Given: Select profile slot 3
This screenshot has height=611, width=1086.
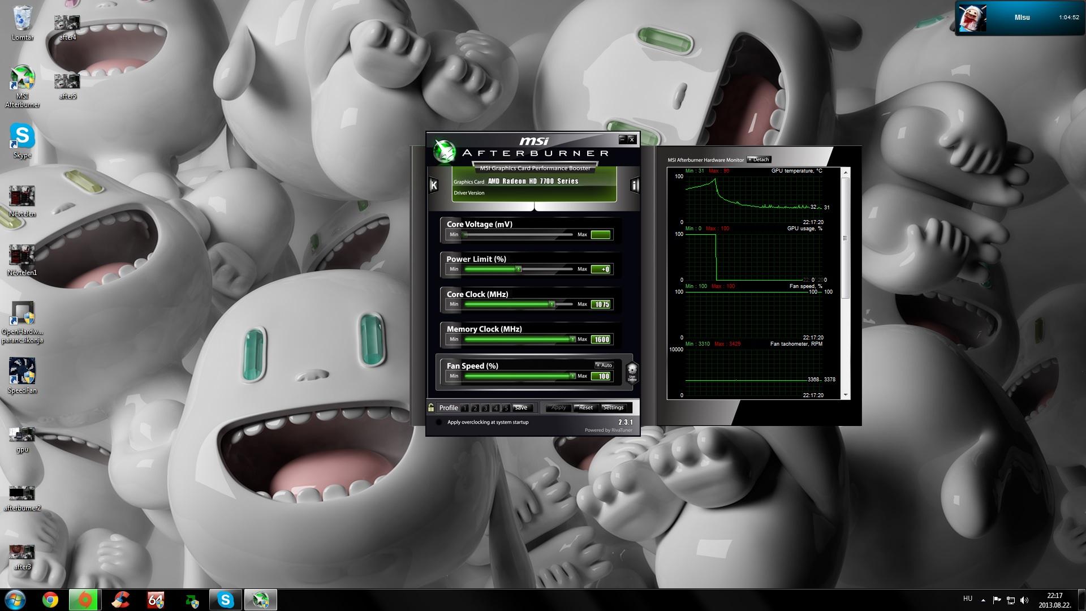Looking at the screenshot, I should point(485,408).
